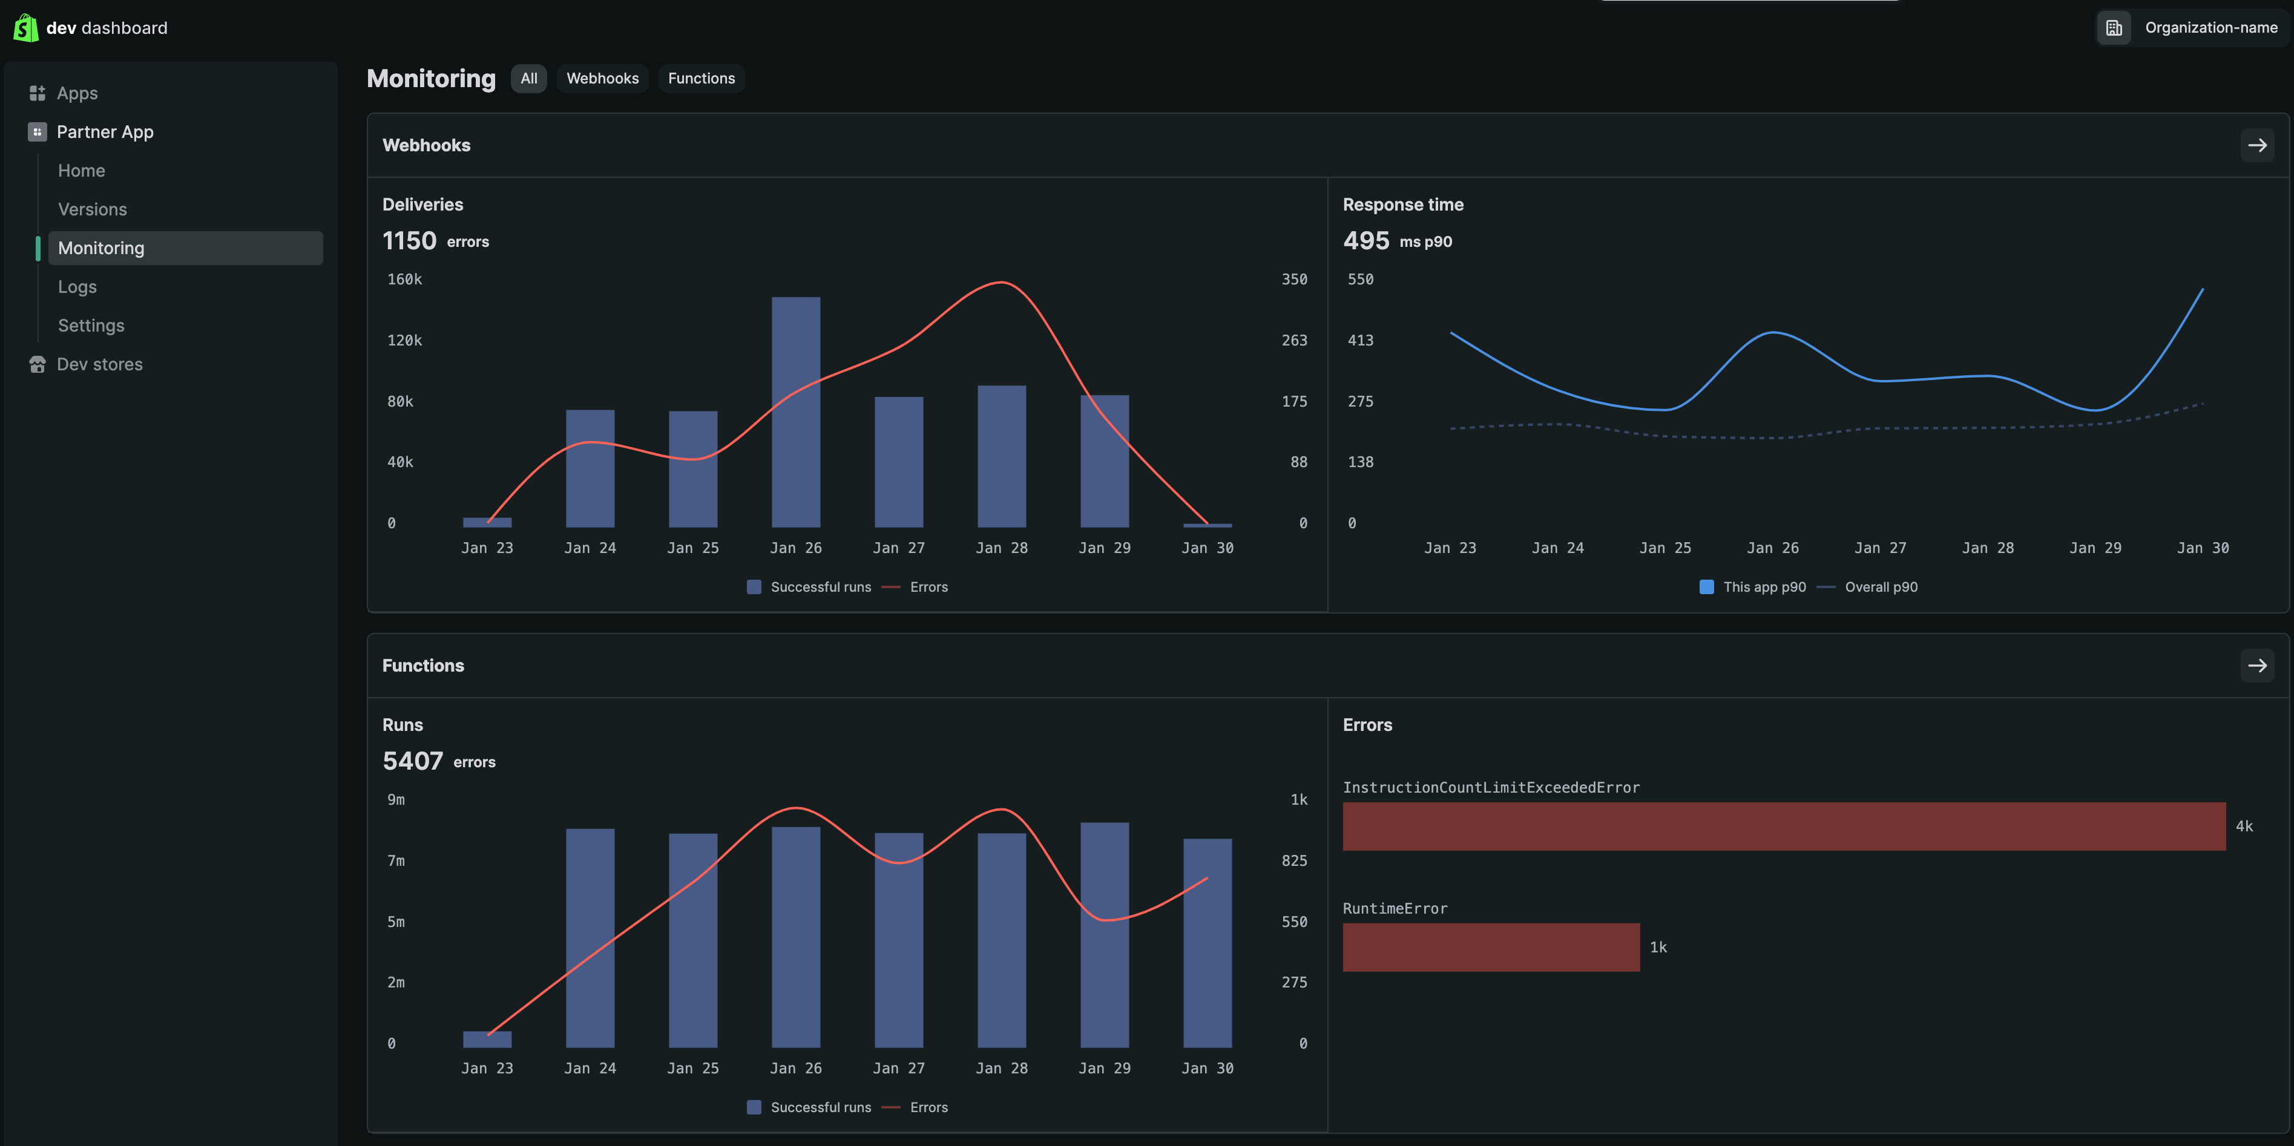Open Dev stores in the sidebar
Viewport: 2294px width, 1146px height.
click(100, 364)
